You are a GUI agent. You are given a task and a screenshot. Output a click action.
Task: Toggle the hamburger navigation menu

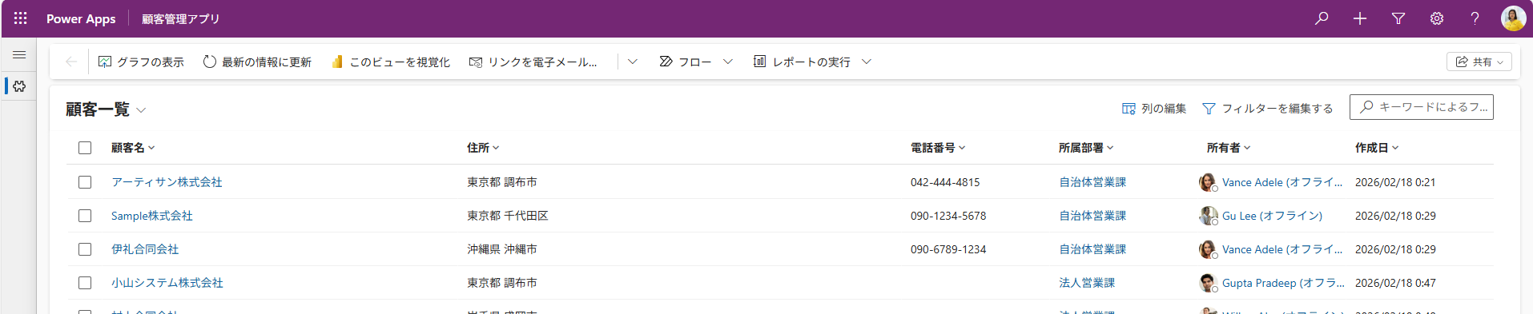(x=19, y=54)
